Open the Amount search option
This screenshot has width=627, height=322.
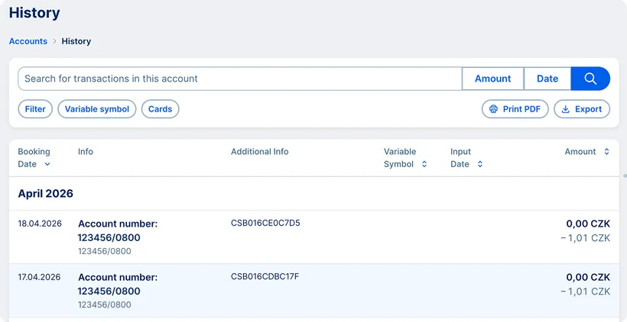pos(492,79)
